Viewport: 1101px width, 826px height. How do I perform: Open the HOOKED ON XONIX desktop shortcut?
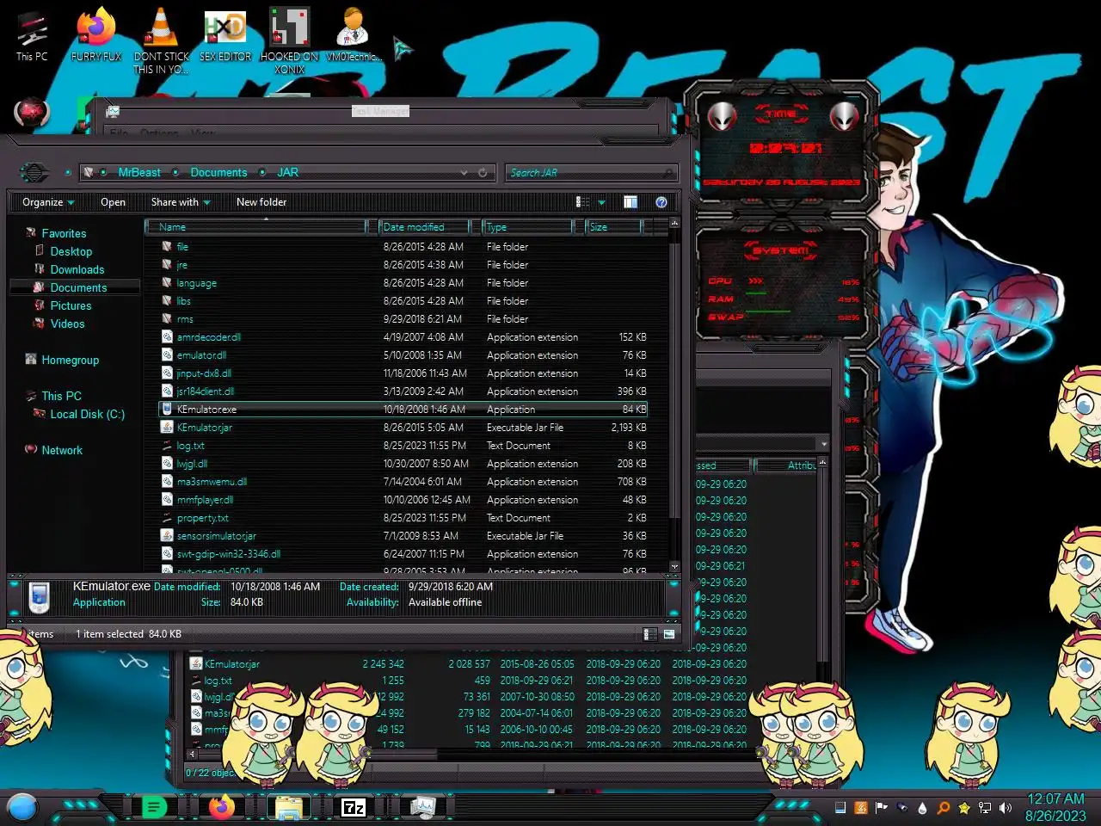coord(290,41)
